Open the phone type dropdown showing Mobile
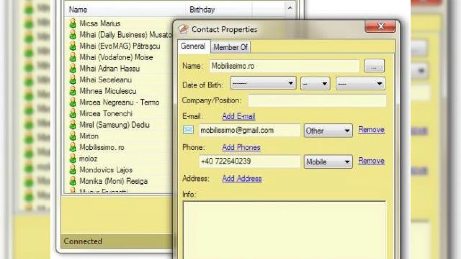The width and height of the screenshot is (461, 259). tap(328, 162)
